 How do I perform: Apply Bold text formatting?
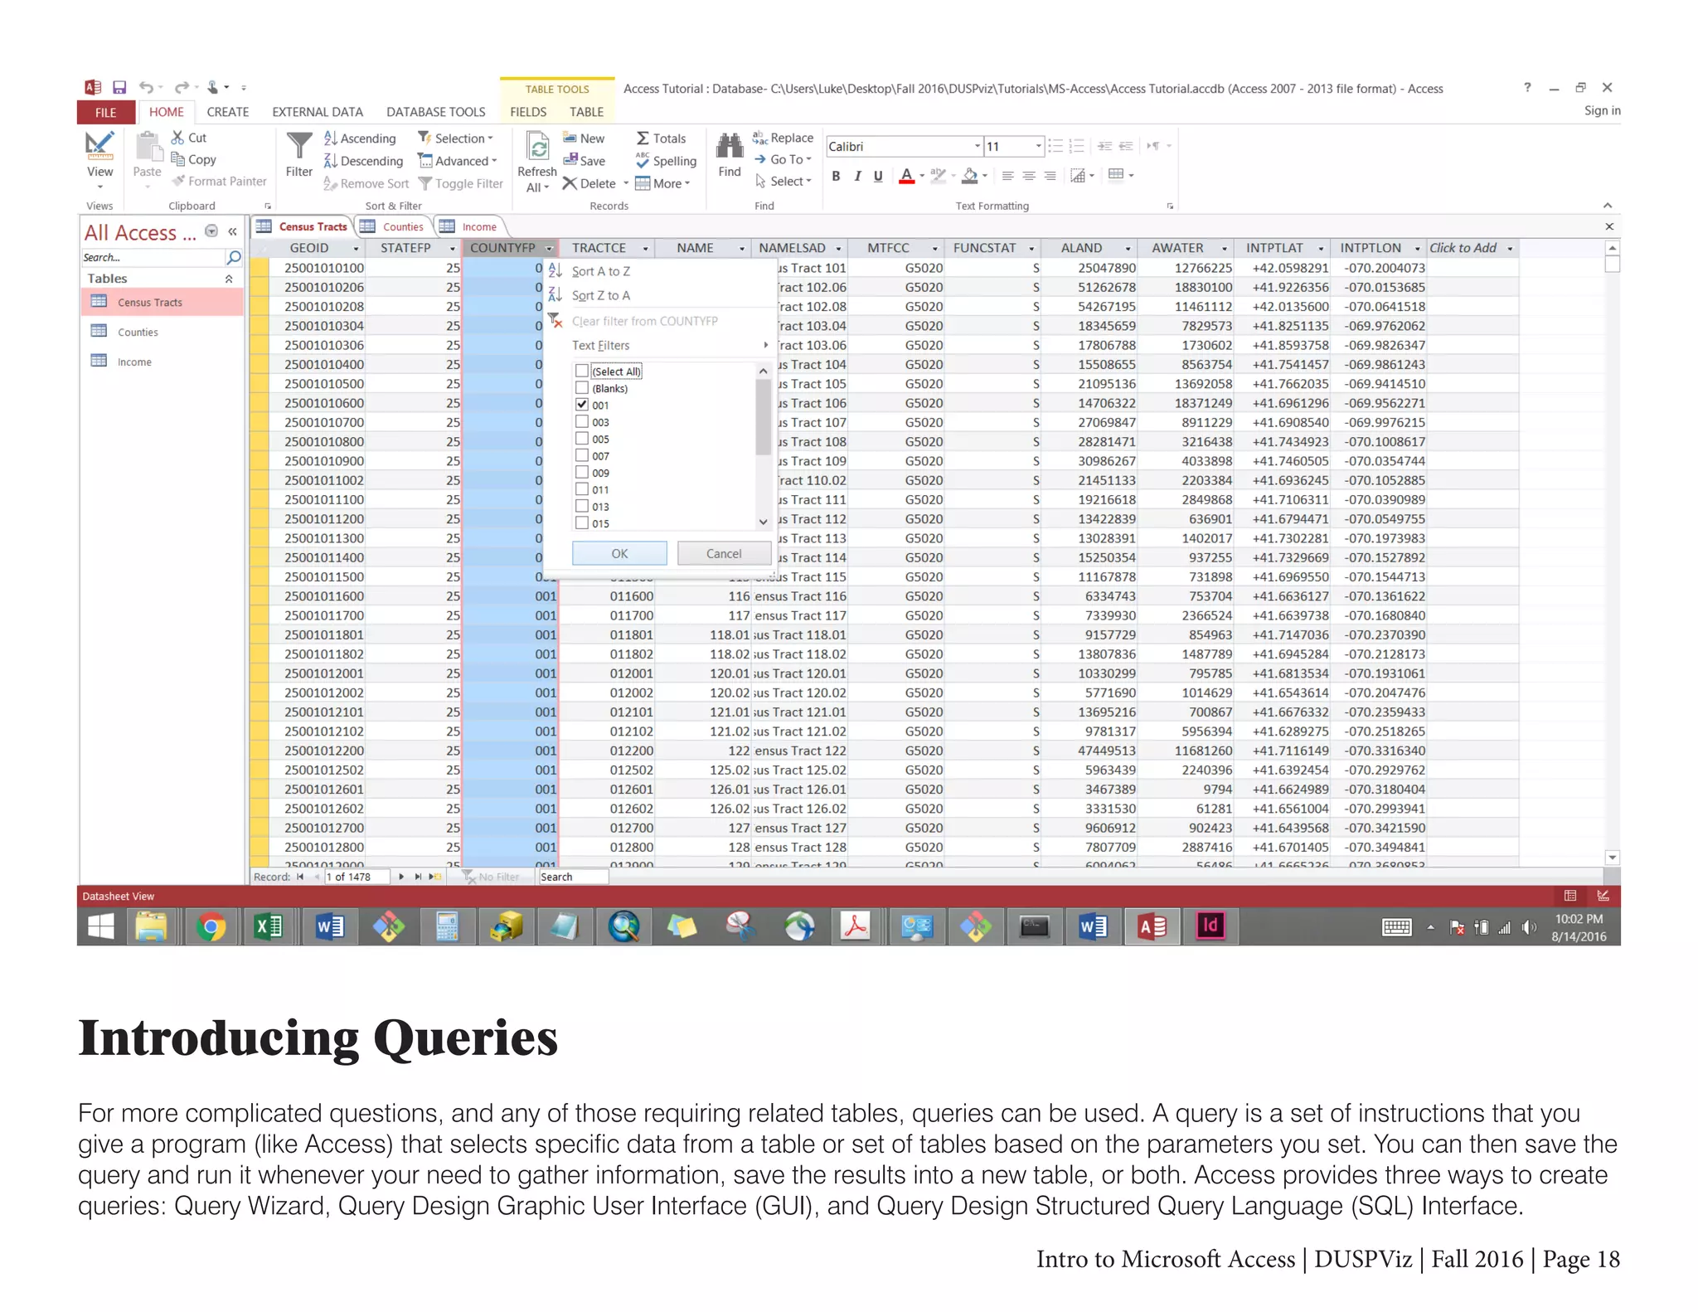pyautogui.click(x=836, y=176)
